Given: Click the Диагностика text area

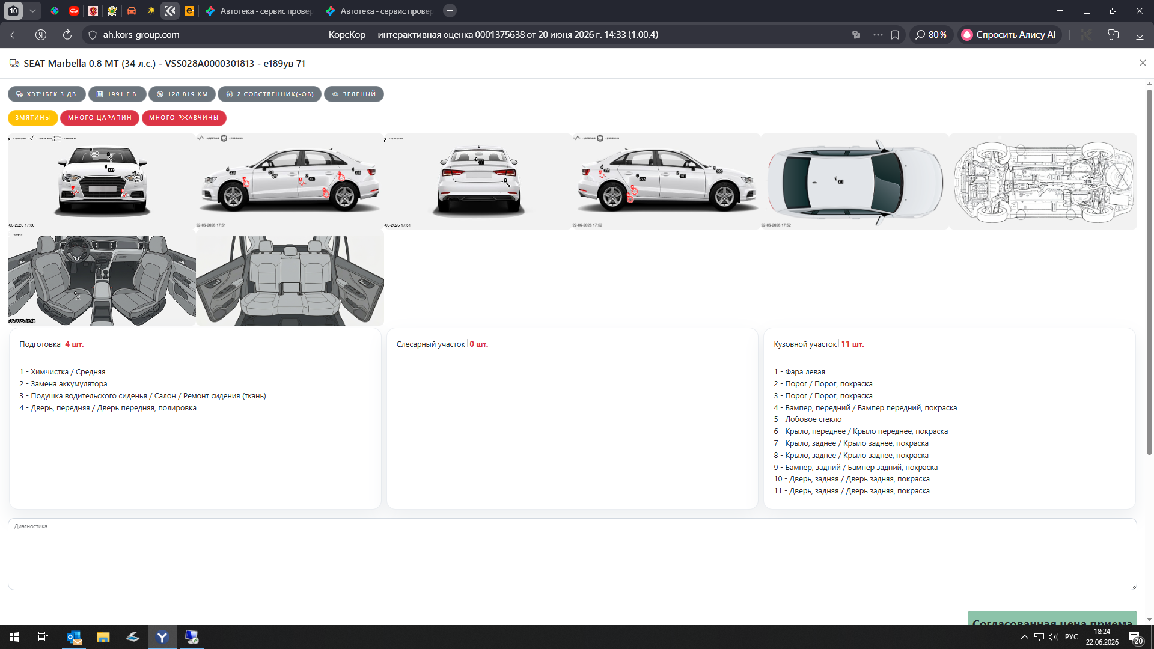Looking at the screenshot, I should [572, 554].
